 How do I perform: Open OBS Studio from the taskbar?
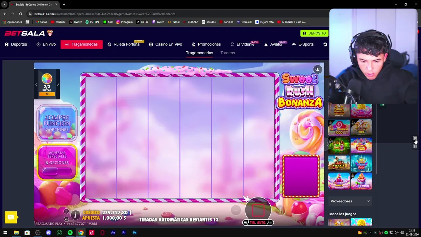pyautogui.click(x=38, y=233)
